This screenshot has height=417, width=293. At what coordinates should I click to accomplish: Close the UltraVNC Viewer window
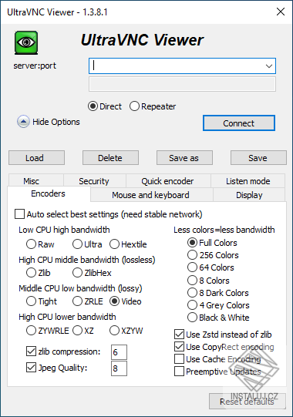coord(281,12)
